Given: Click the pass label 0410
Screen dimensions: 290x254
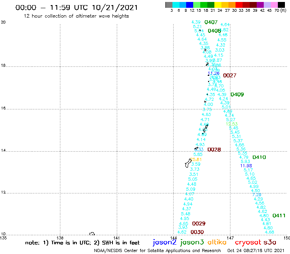Looking at the screenshot, I should click(259, 157).
